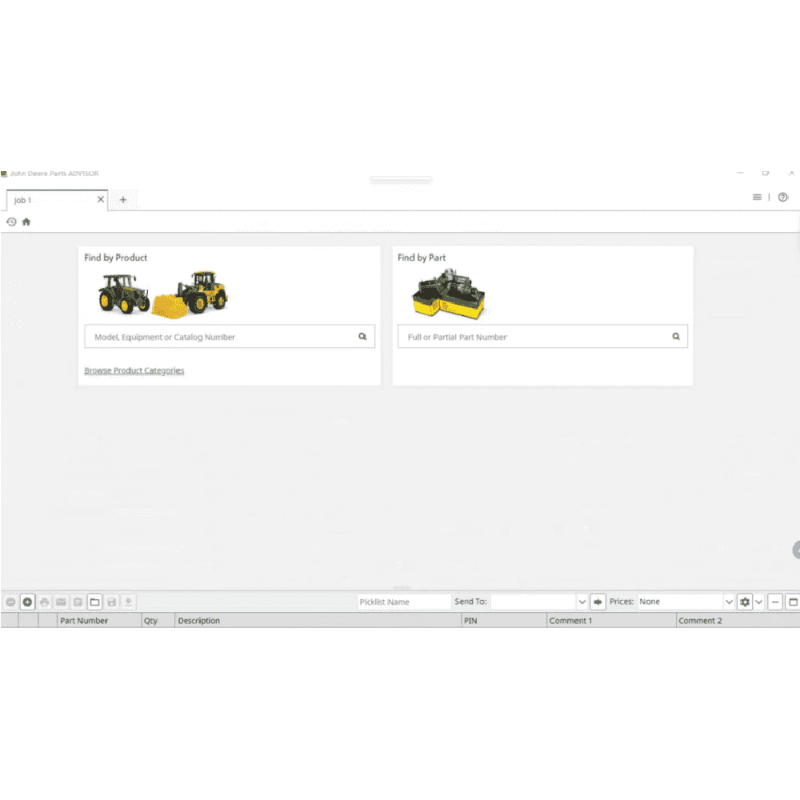This screenshot has width=800, height=800.
Task: Click the John Deere Parts ADVISOR app icon
Action: 4,174
